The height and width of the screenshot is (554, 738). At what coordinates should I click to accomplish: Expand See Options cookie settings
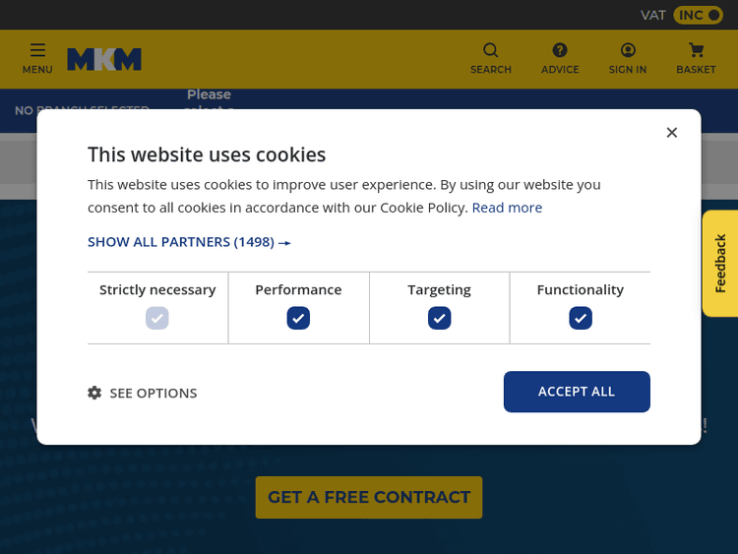(153, 393)
